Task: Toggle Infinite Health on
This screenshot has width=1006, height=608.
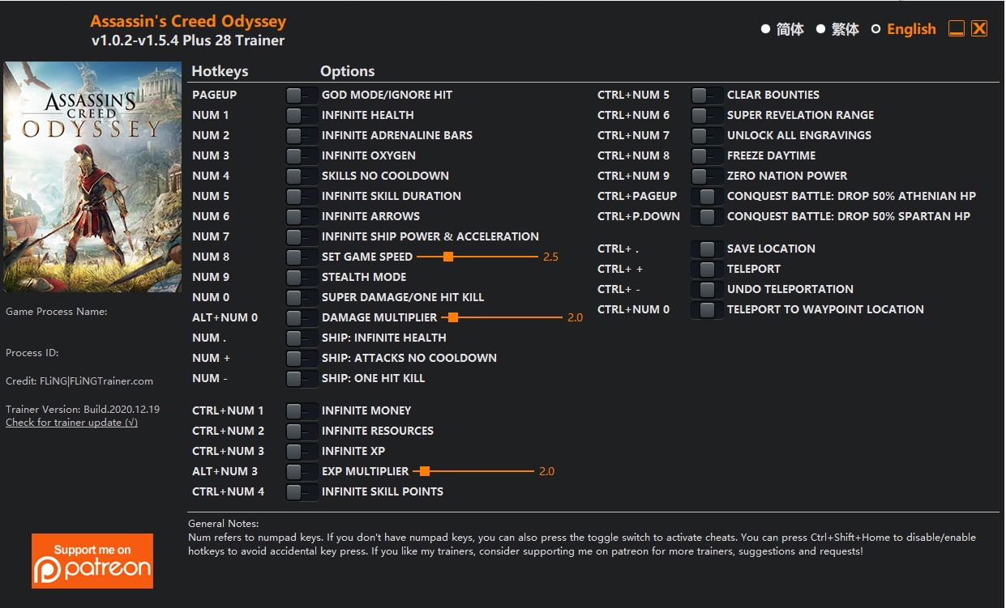Action: [x=302, y=115]
